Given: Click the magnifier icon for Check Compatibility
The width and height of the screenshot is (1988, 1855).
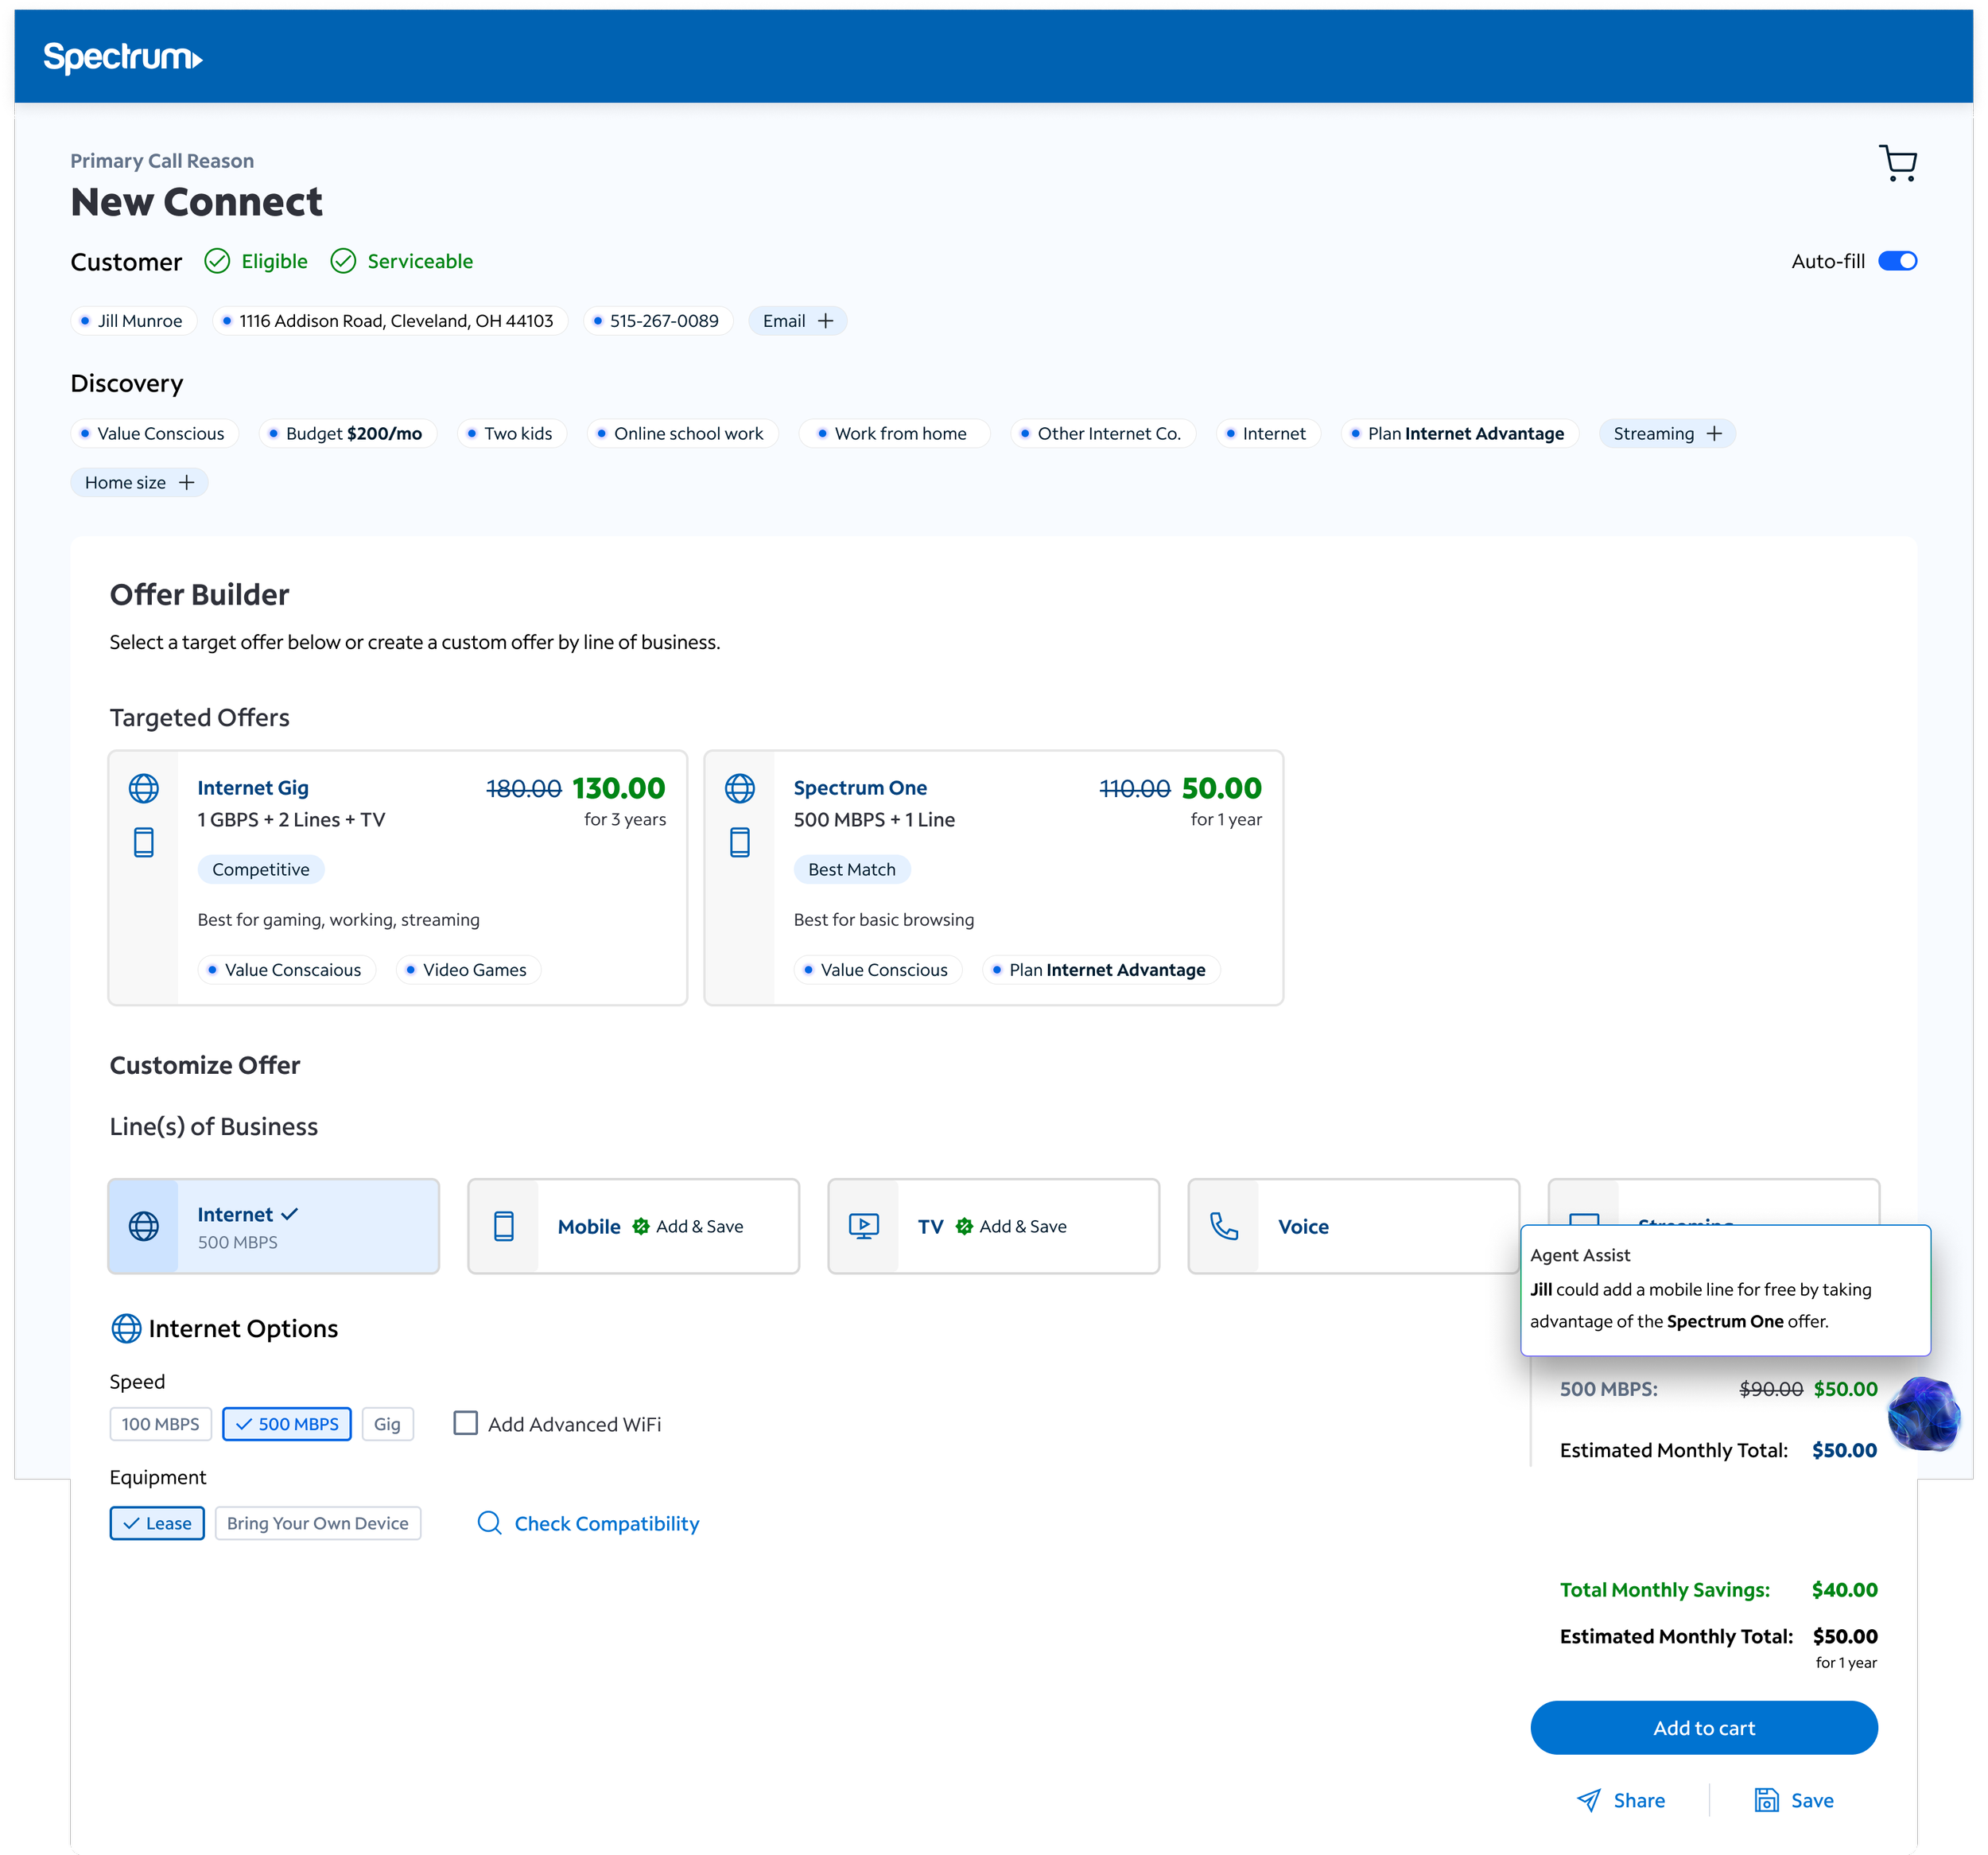Looking at the screenshot, I should [x=489, y=1522].
